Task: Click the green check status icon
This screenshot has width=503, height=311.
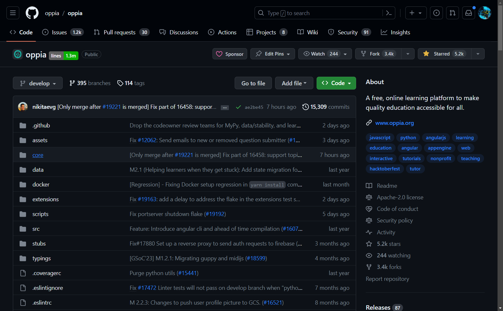Action: click(x=238, y=107)
